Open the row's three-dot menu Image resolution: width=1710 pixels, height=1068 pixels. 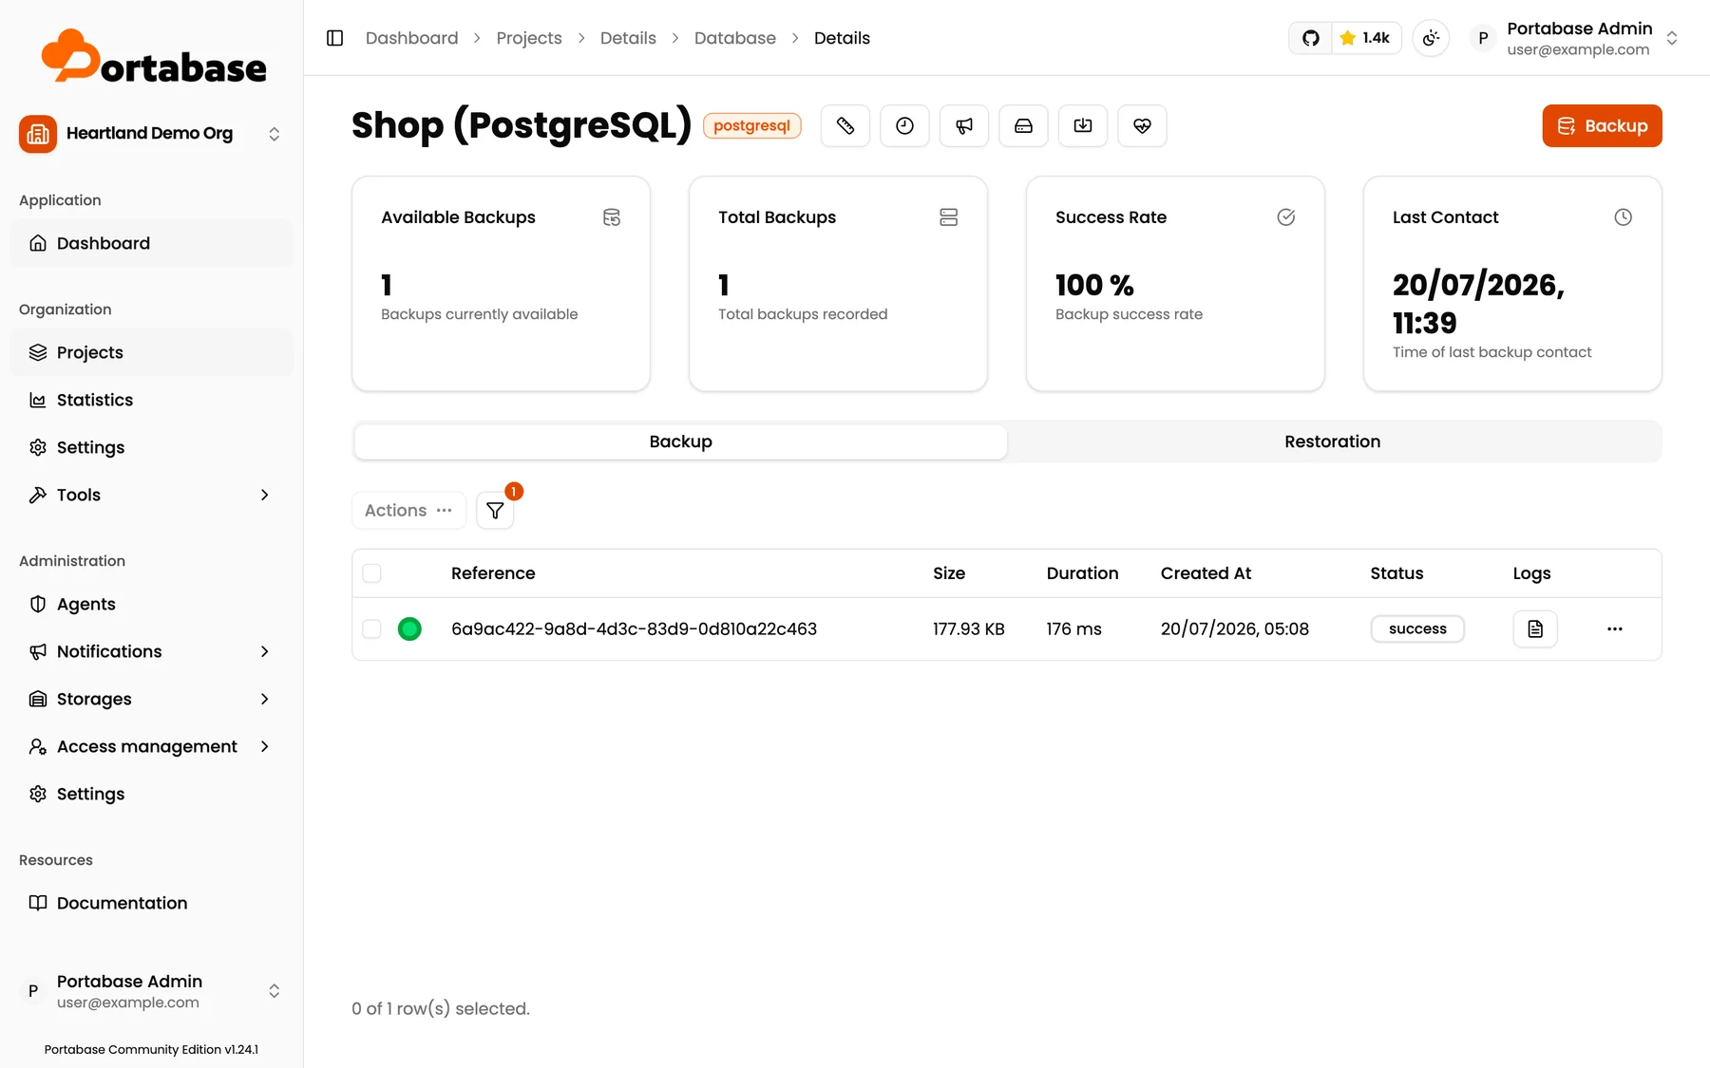[x=1614, y=628]
